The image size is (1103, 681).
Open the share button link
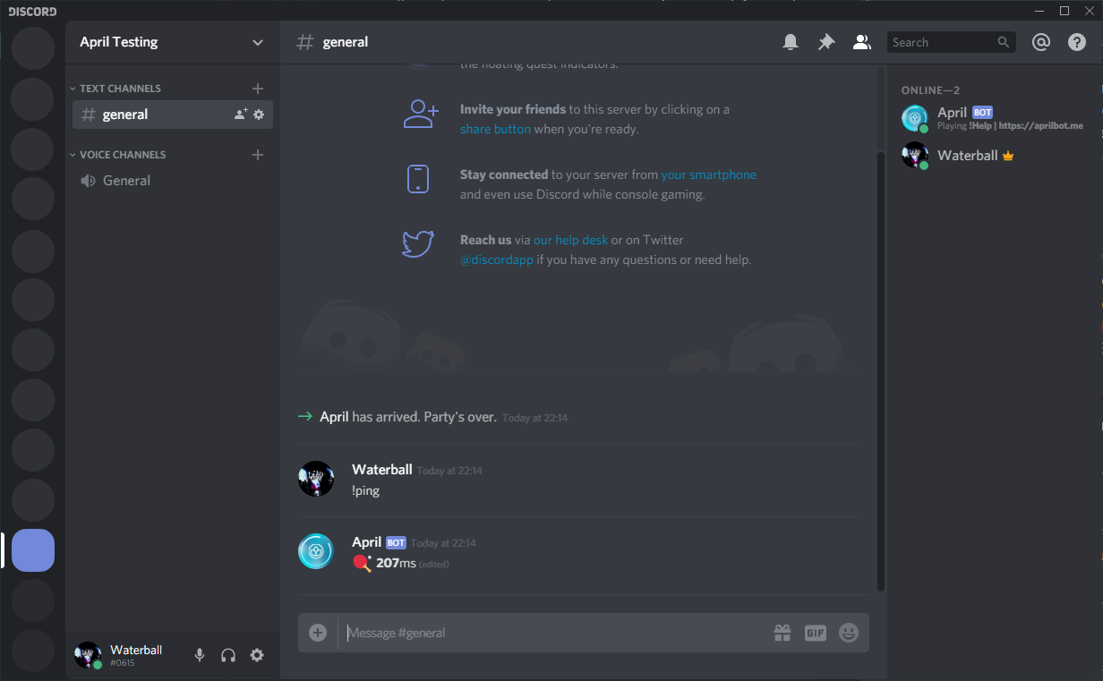[x=495, y=129]
